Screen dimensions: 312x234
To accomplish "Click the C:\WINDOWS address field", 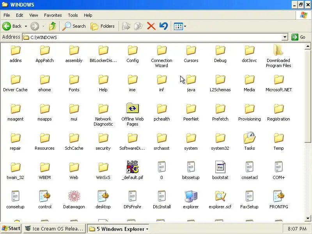I will pos(152,37).
